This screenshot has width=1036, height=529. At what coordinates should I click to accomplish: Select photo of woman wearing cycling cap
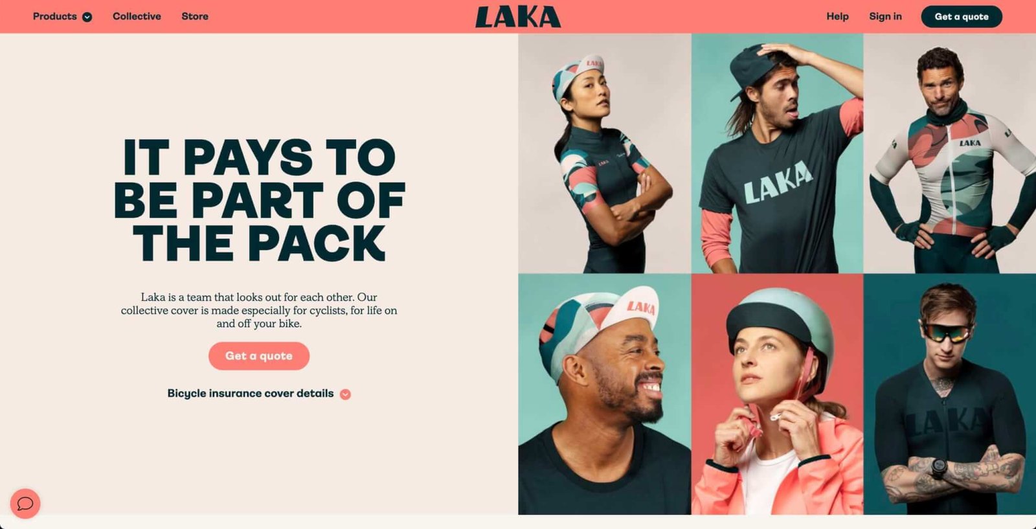605,153
